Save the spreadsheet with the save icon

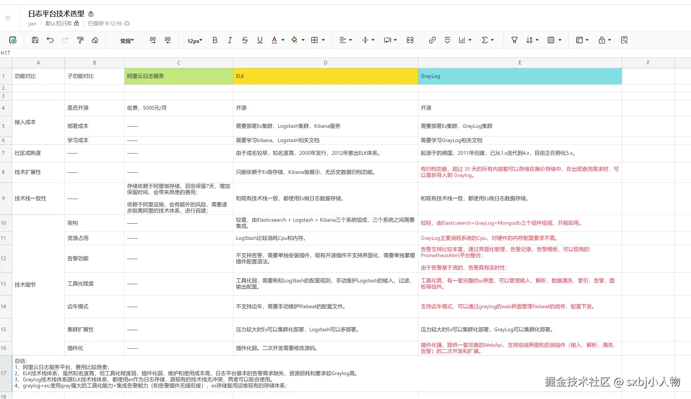(x=35, y=40)
